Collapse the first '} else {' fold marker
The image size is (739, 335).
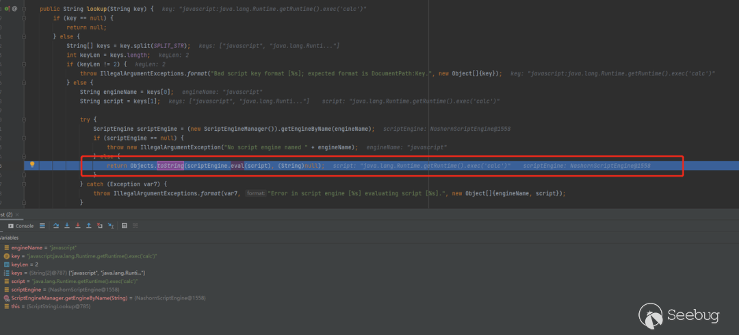click(x=24, y=36)
